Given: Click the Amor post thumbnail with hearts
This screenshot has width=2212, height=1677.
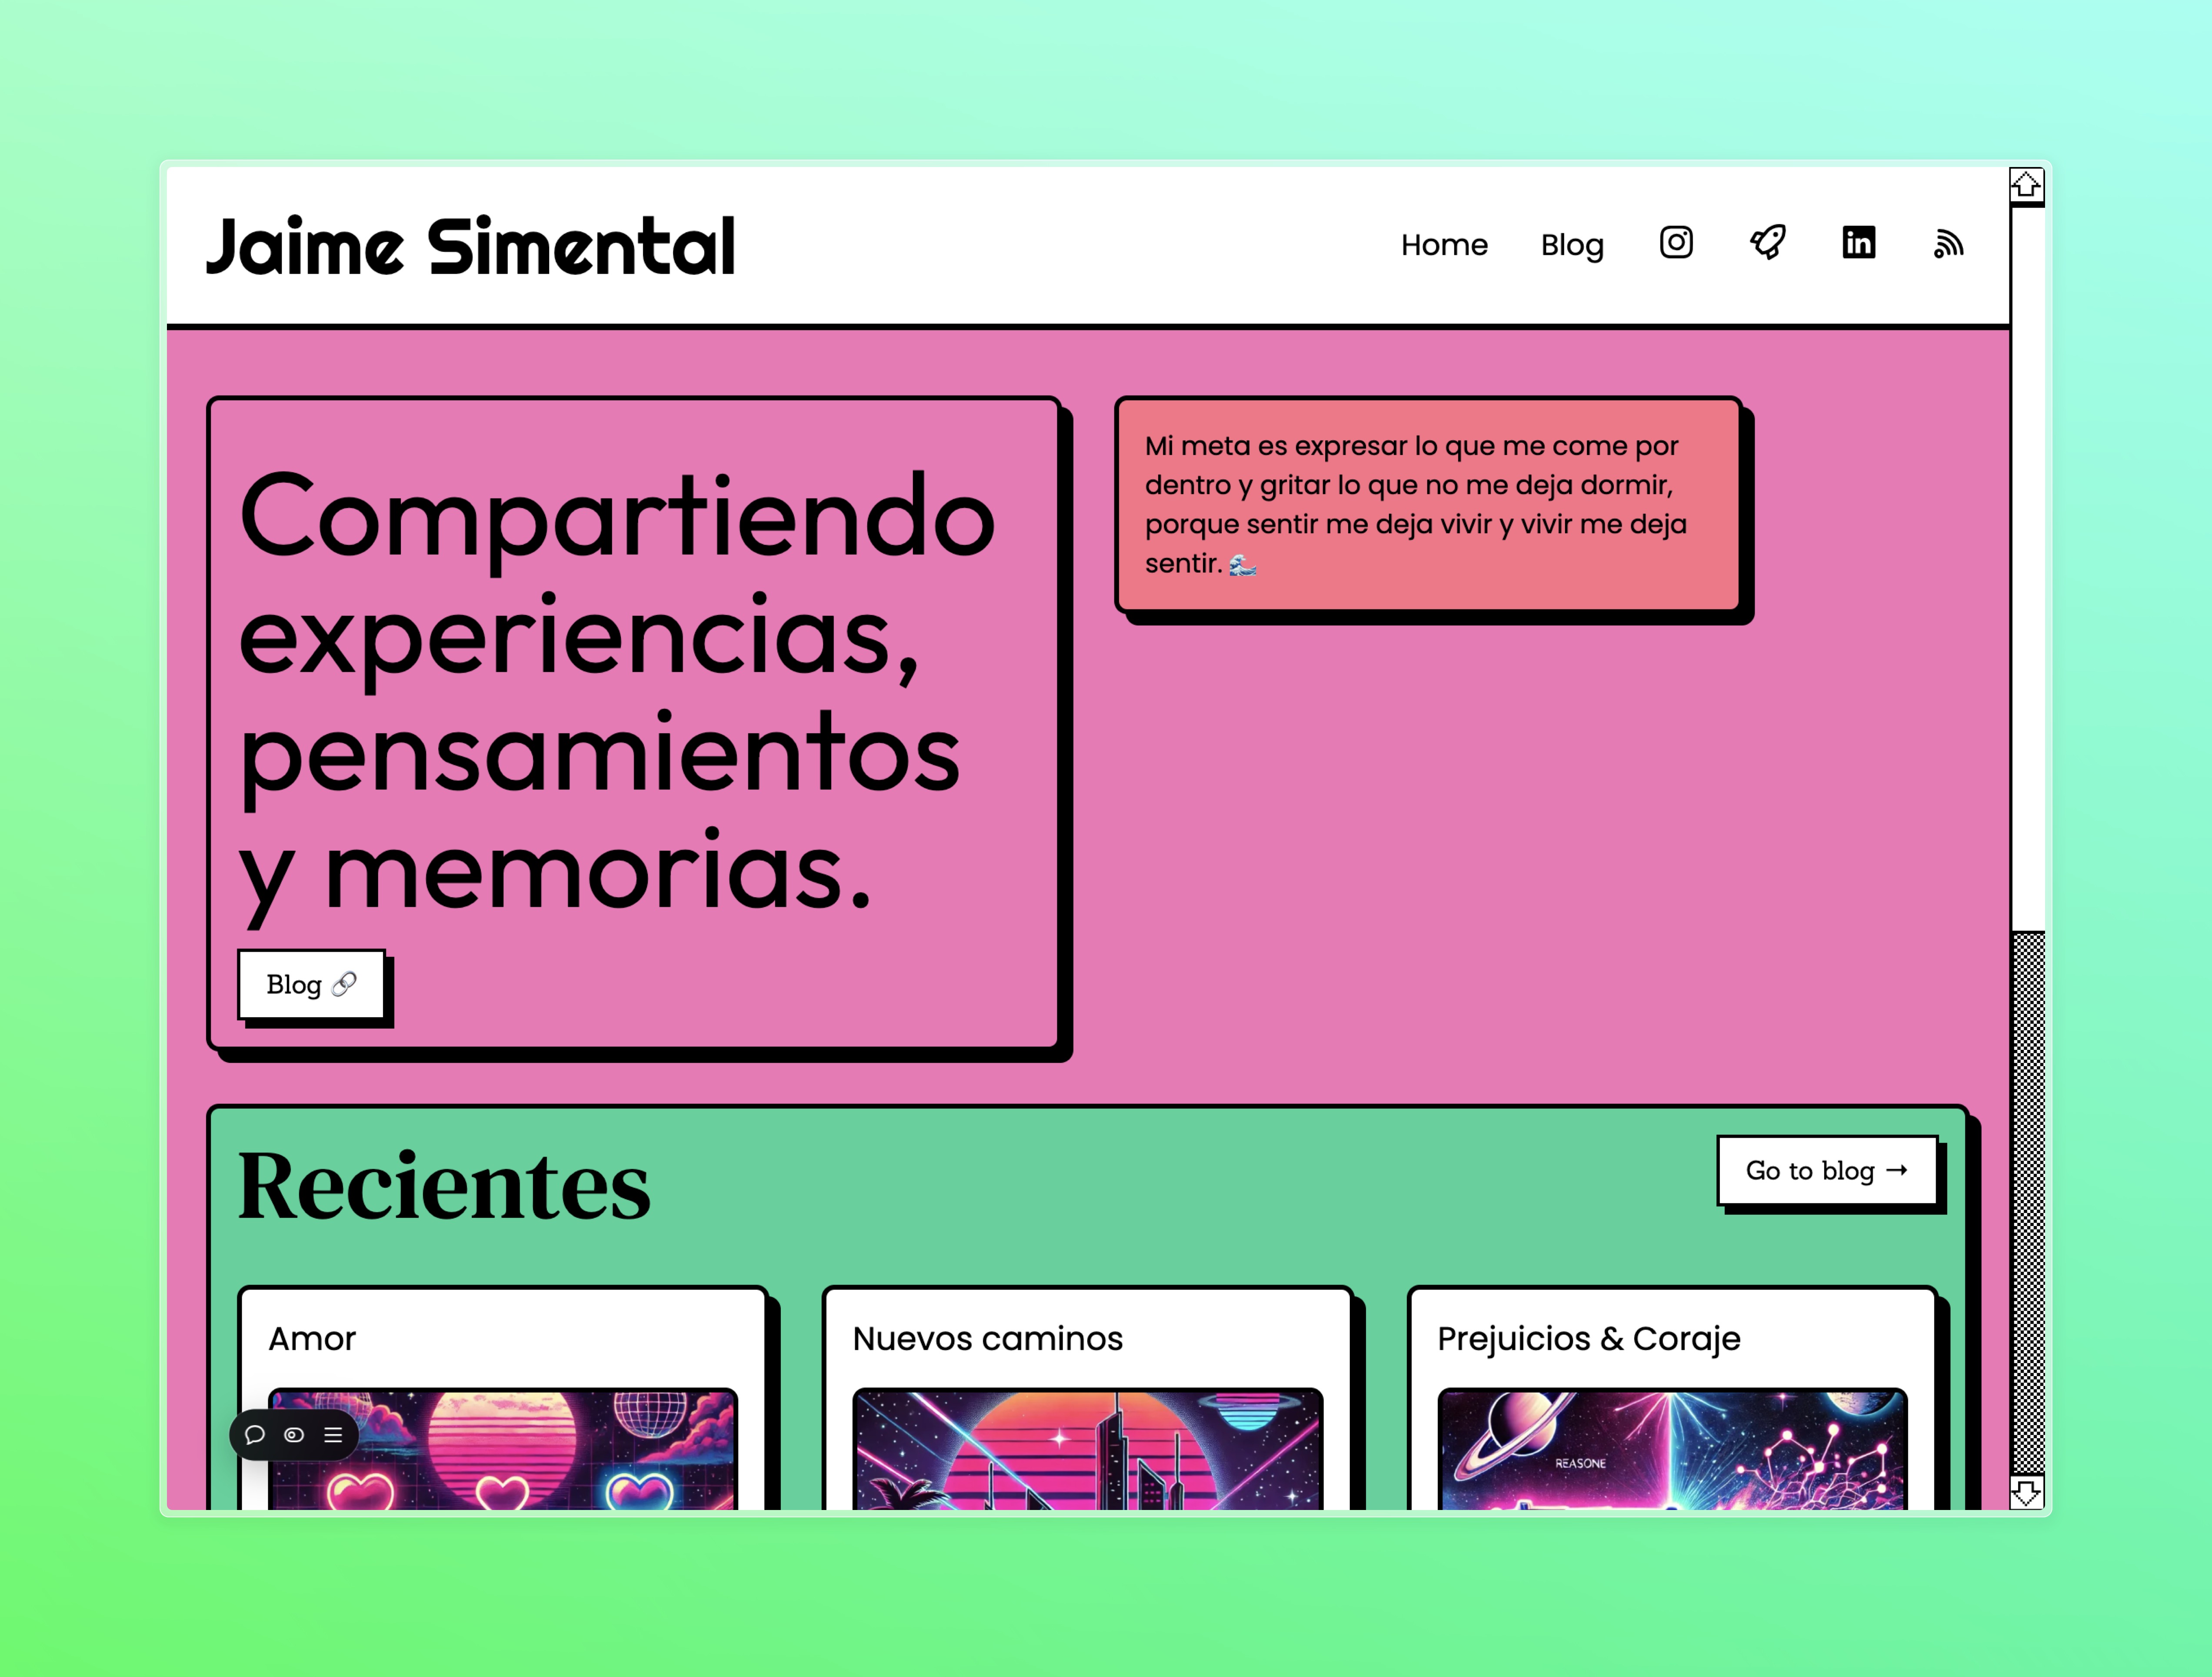Looking at the screenshot, I should [503, 1449].
